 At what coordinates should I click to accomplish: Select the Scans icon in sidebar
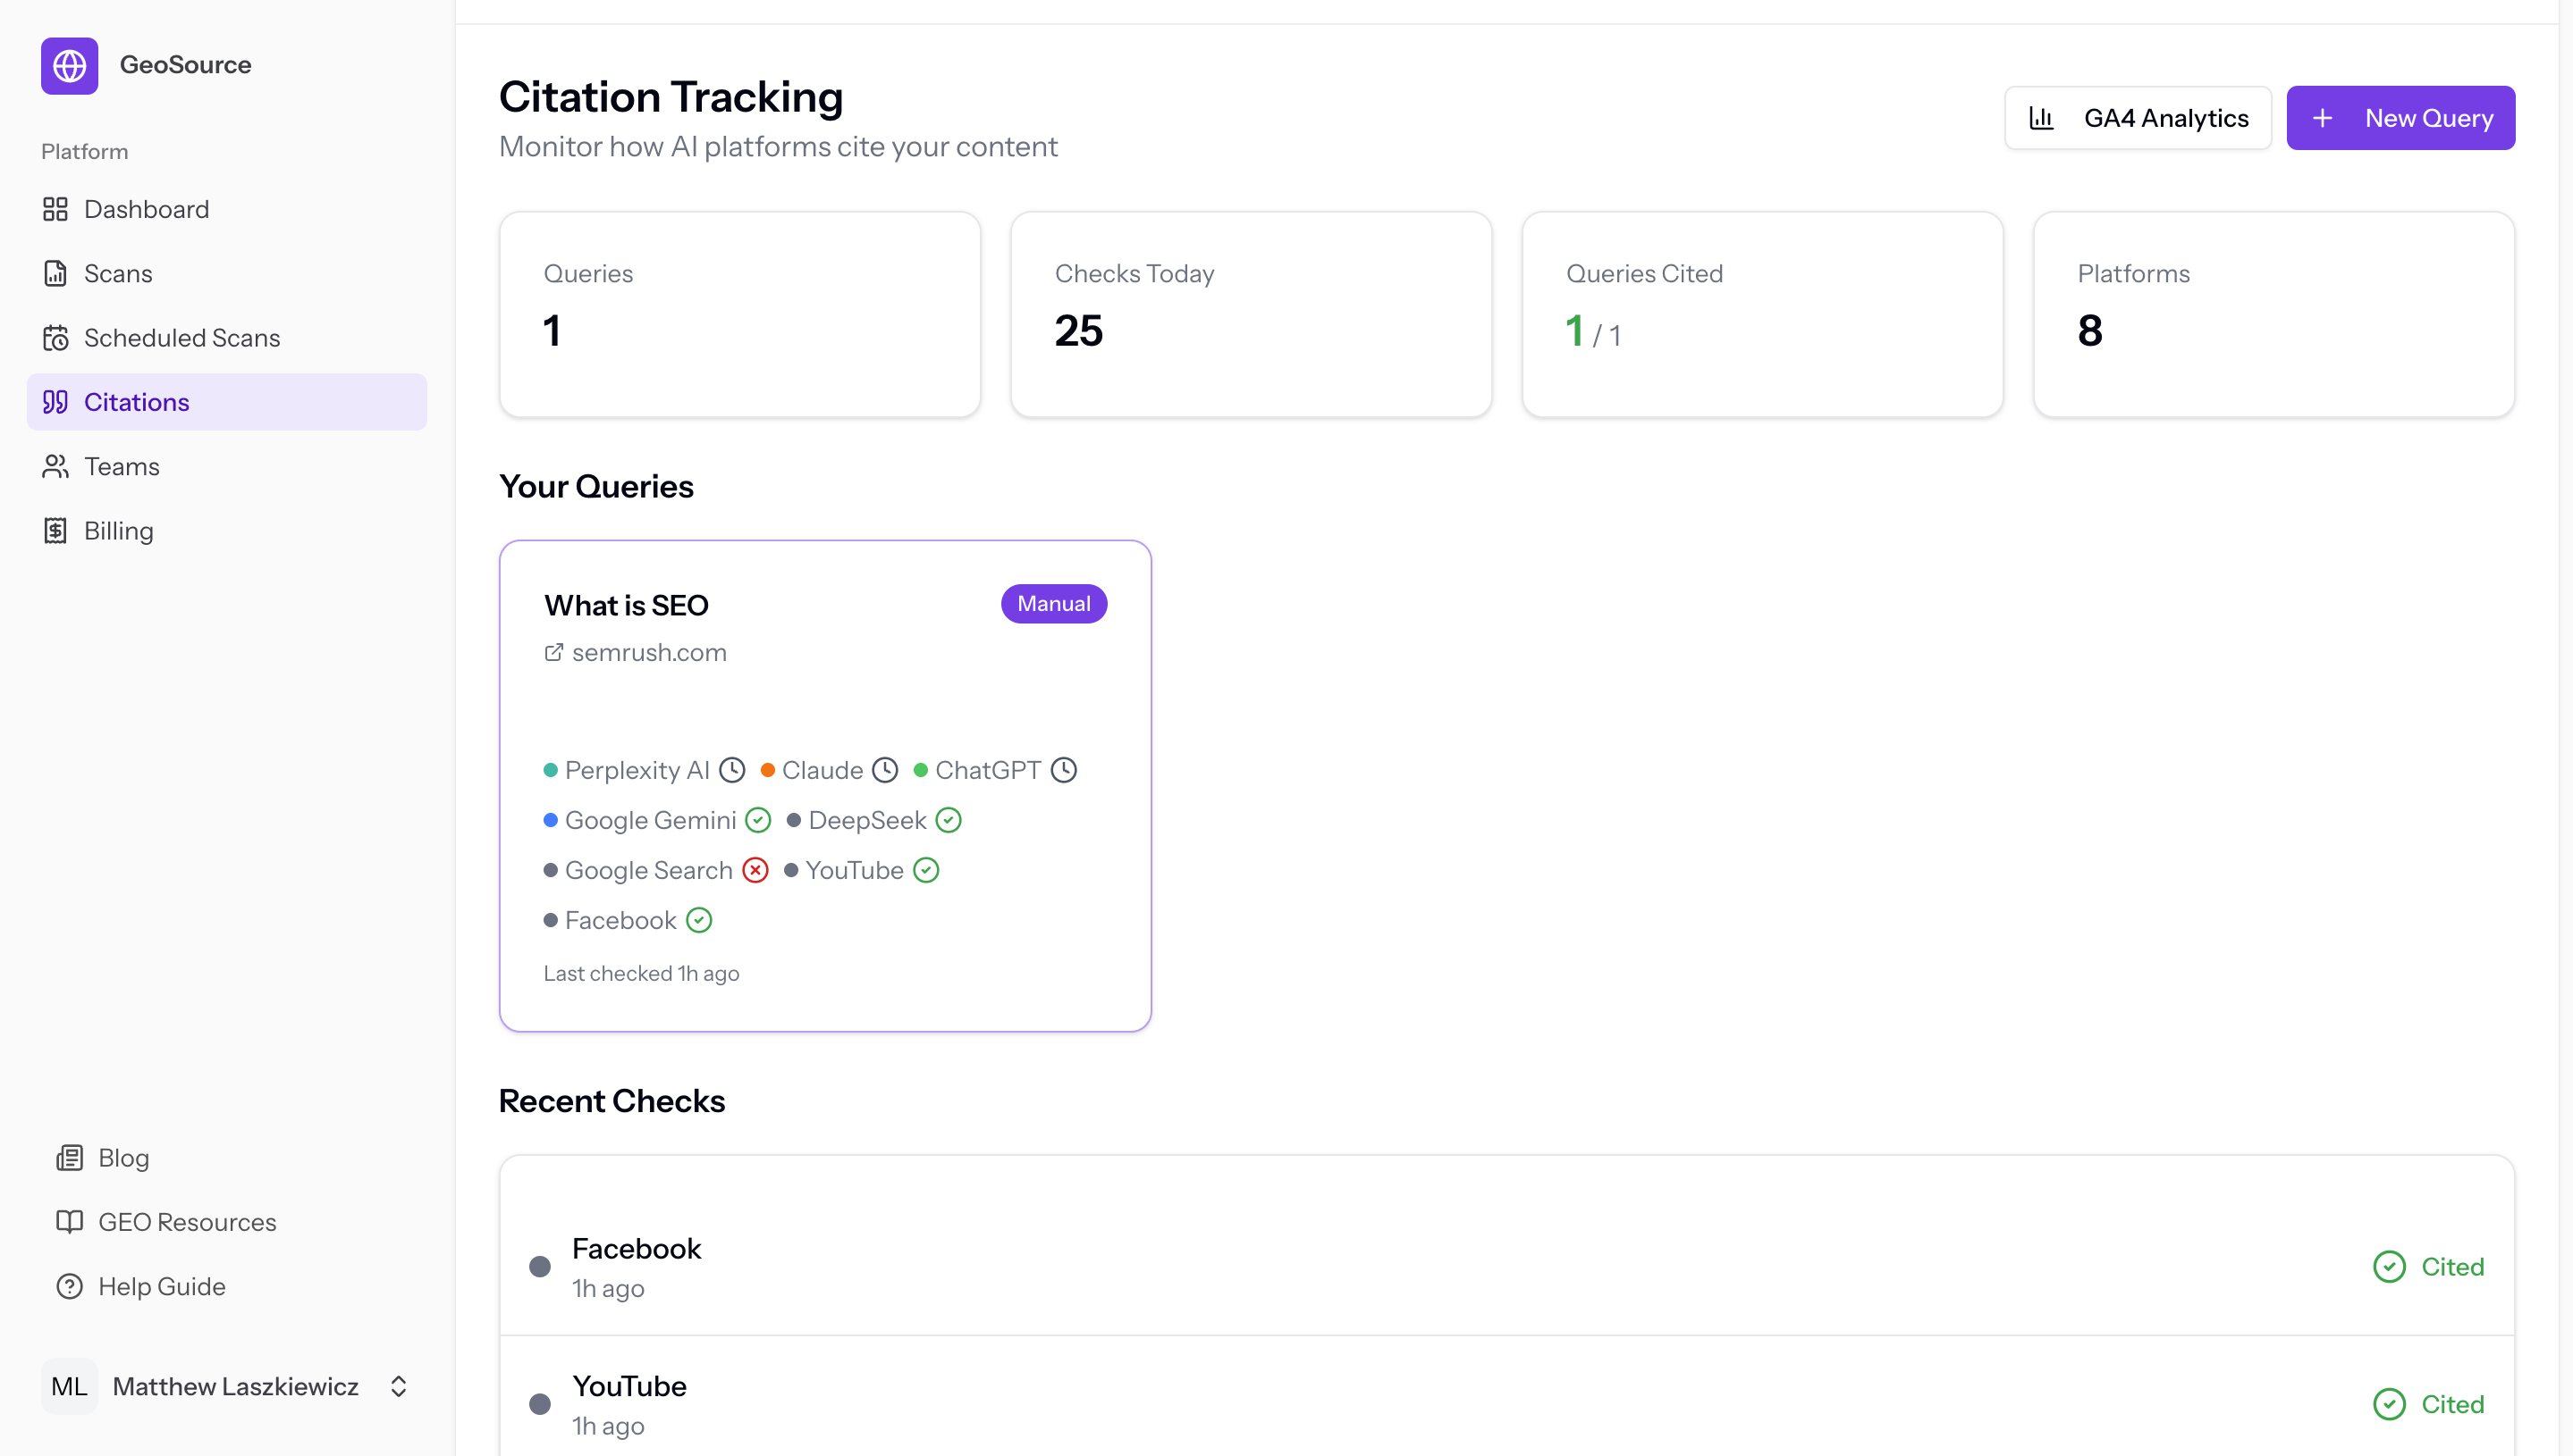(x=56, y=273)
